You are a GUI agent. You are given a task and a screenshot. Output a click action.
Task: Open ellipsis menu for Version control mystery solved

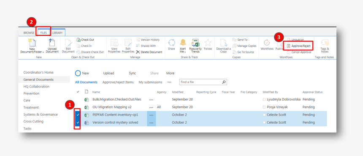click(x=152, y=123)
